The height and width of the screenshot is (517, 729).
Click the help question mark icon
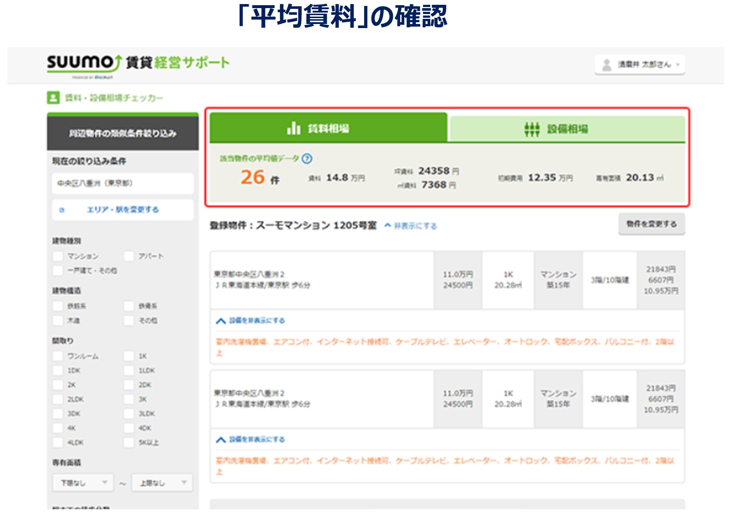(x=307, y=159)
